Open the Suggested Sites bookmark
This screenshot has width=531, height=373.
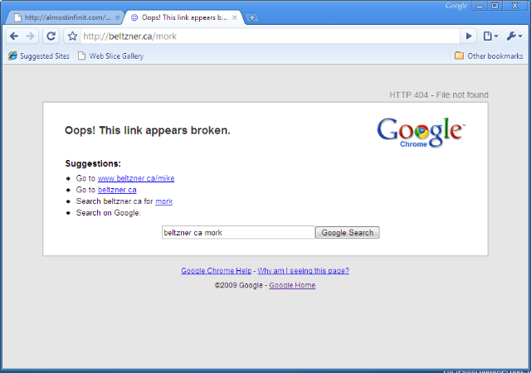coord(39,56)
